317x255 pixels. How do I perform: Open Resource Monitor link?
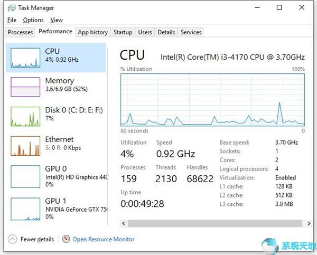pyautogui.click(x=104, y=239)
